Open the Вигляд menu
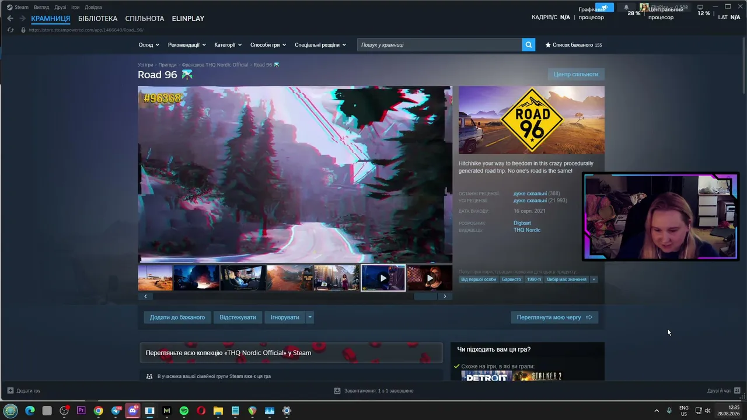The height and width of the screenshot is (420, 747). click(x=41, y=8)
